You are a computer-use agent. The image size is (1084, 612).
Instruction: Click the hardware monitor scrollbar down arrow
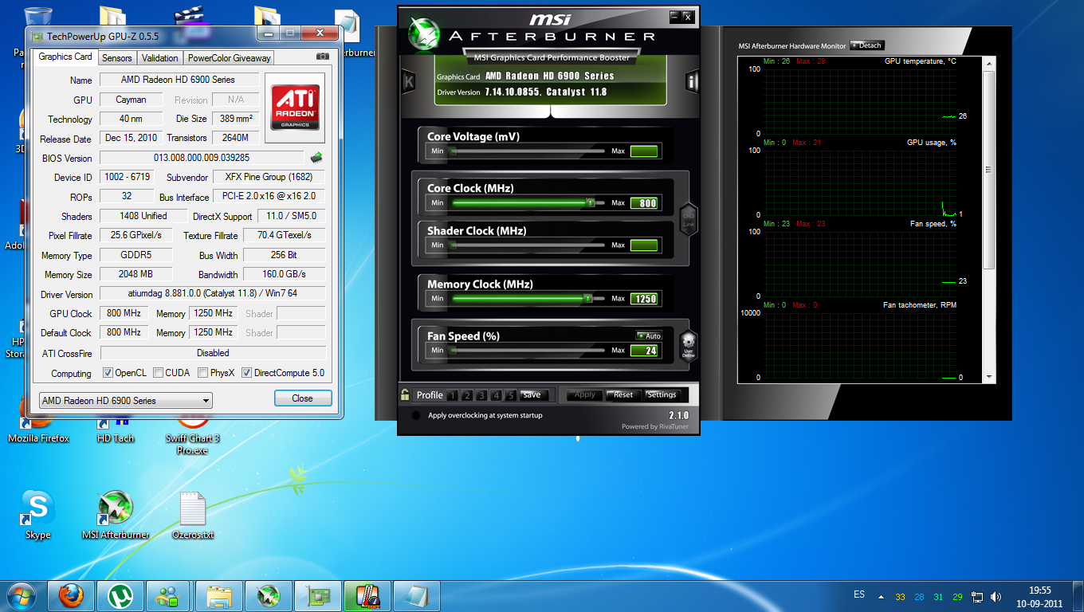click(989, 377)
